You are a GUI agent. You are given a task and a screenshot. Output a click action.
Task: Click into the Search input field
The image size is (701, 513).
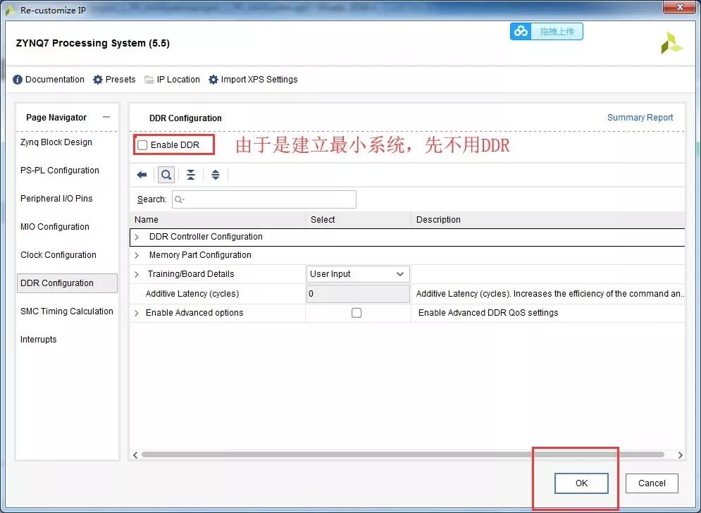pyautogui.click(x=264, y=199)
